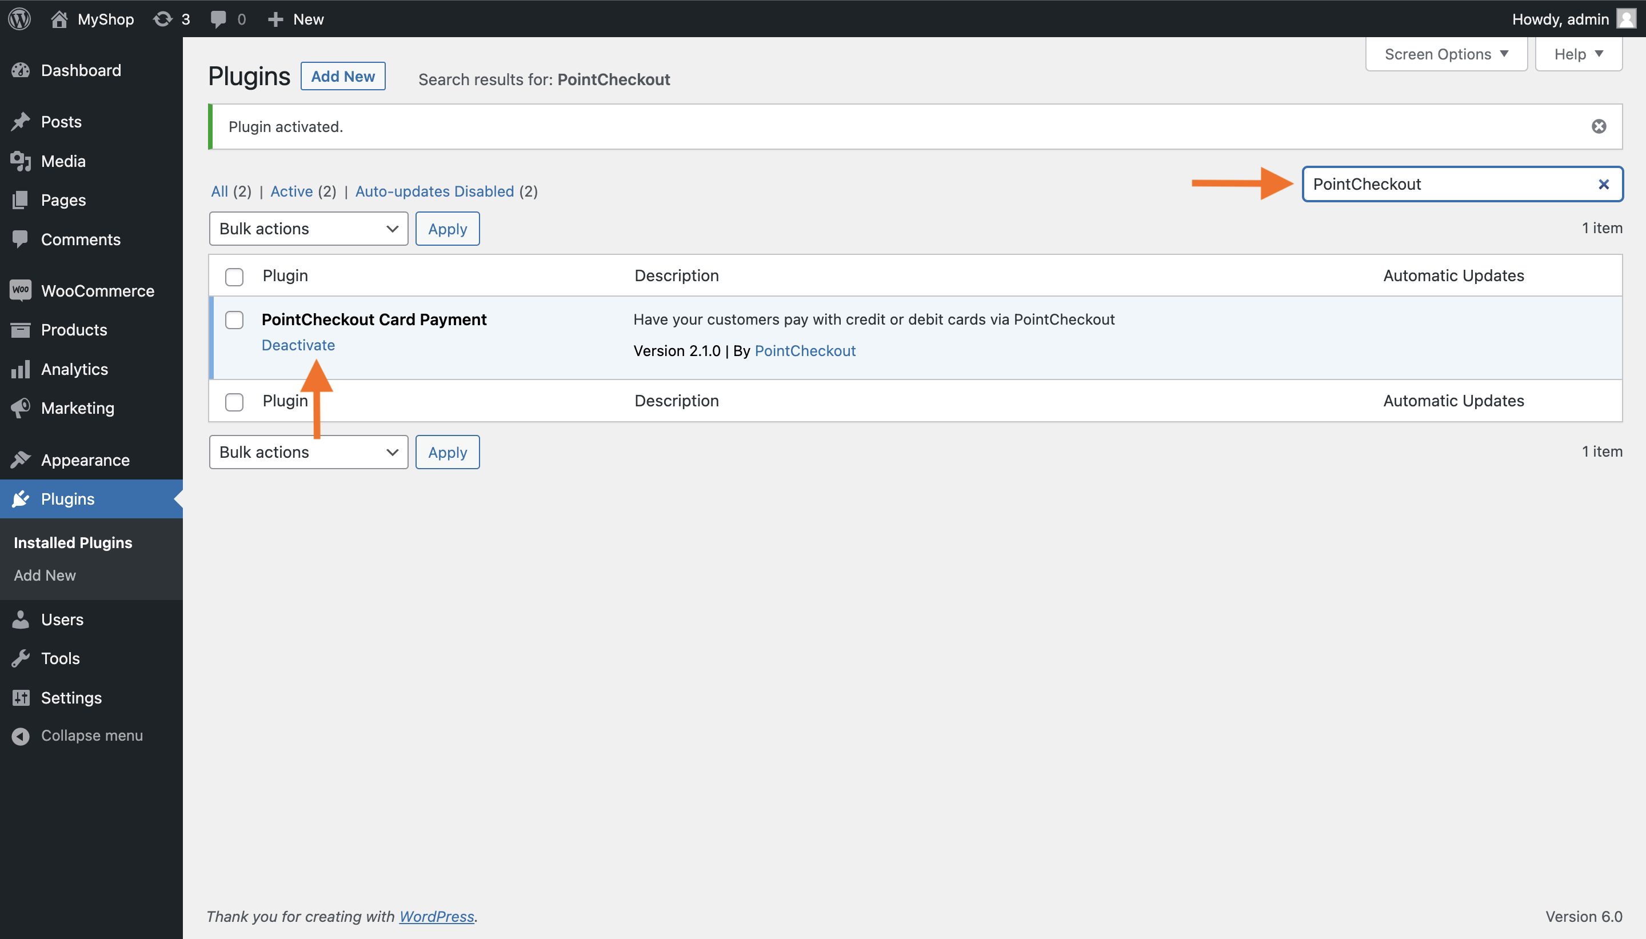Clear the PointCheckout search field
The width and height of the screenshot is (1646, 939).
point(1604,185)
